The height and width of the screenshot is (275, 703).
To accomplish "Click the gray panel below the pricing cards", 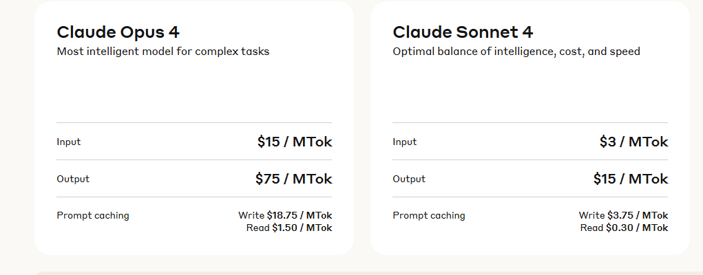I will click(344, 273).
